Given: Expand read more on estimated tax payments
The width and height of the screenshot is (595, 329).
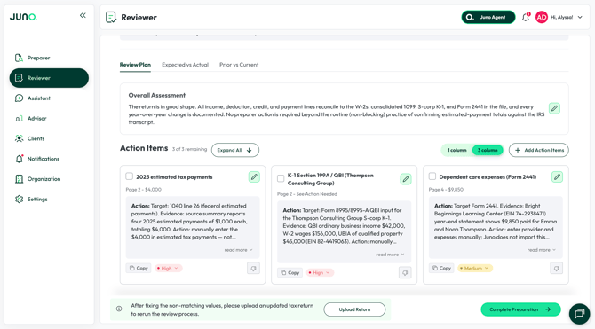Looking at the screenshot, I should coord(238,250).
